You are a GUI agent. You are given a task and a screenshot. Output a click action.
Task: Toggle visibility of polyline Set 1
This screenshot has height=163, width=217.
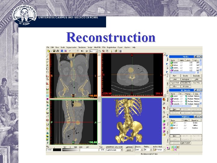click(185, 123)
